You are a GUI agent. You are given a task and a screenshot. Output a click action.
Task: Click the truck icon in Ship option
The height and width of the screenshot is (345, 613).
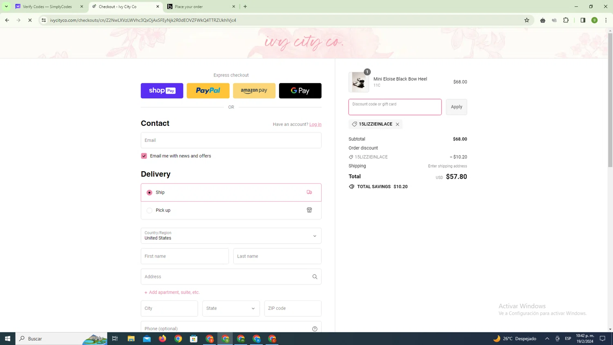pos(309,192)
